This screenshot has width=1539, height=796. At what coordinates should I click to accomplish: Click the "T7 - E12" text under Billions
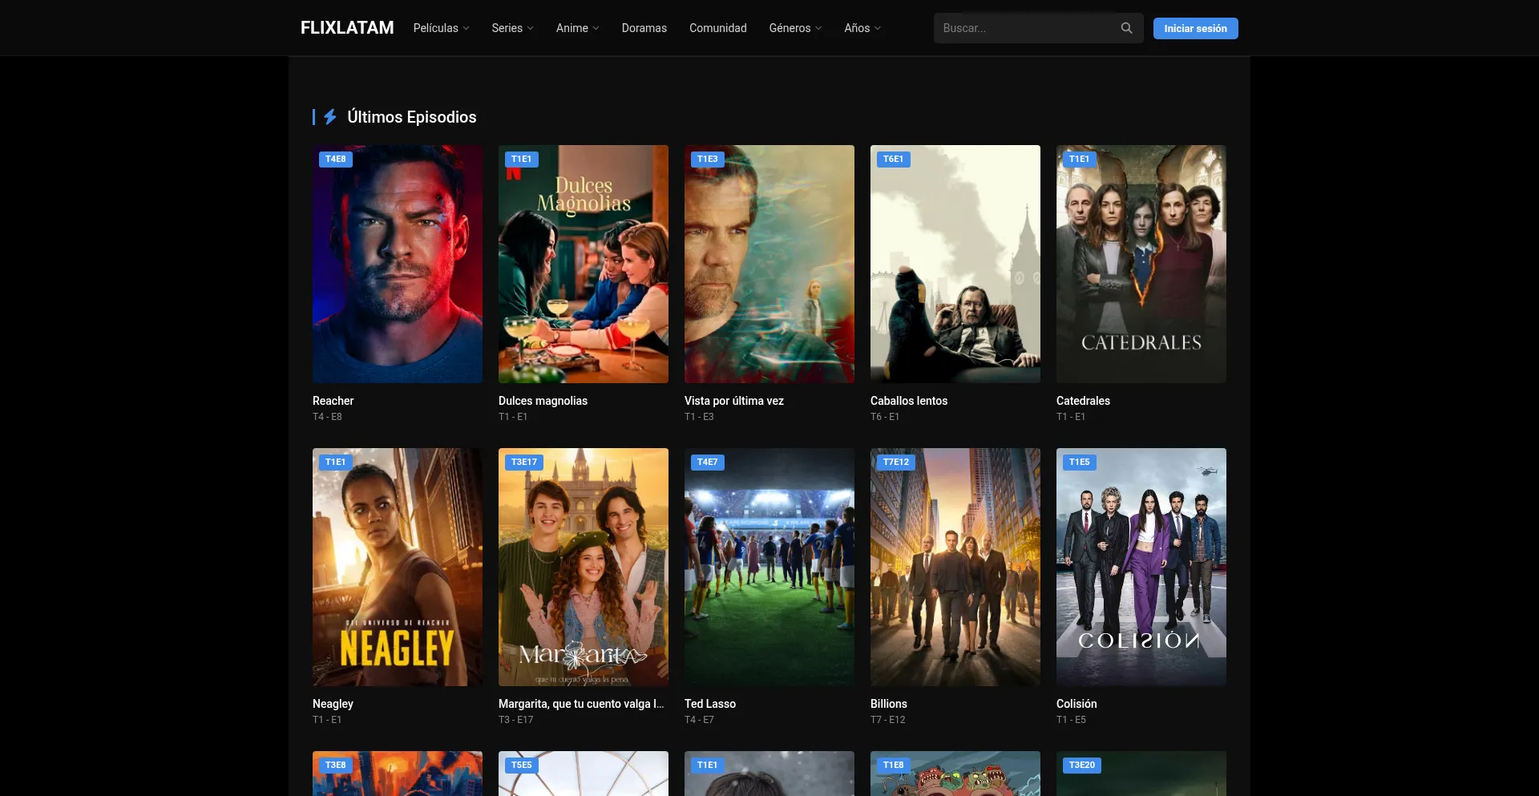(888, 720)
